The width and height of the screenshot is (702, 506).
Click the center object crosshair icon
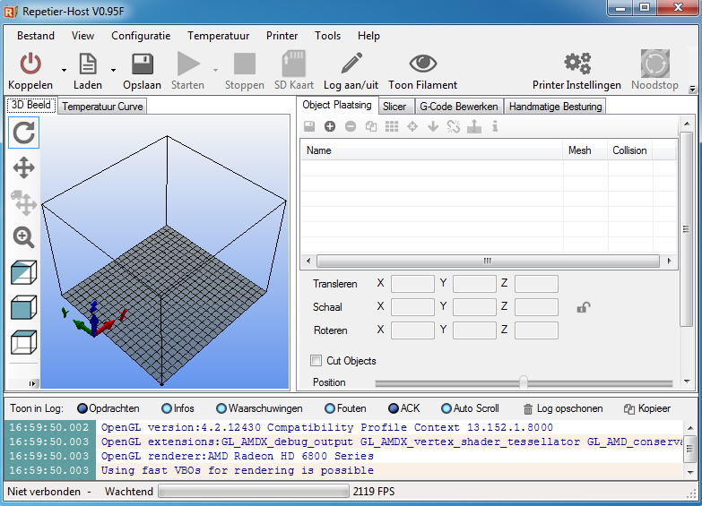(412, 126)
